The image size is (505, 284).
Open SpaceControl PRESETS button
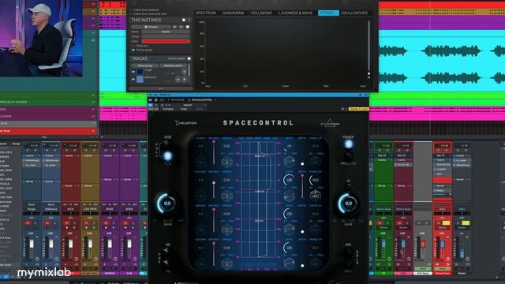coord(348,156)
